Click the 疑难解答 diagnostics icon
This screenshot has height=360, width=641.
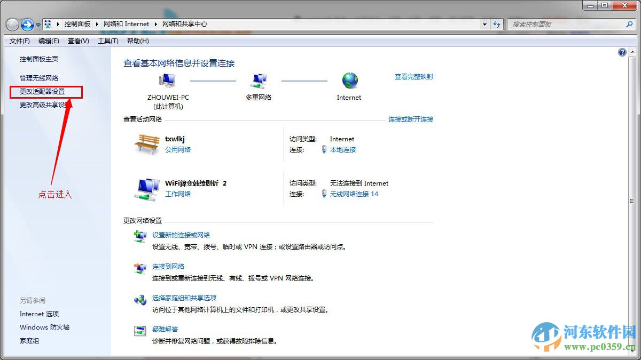click(x=139, y=331)
